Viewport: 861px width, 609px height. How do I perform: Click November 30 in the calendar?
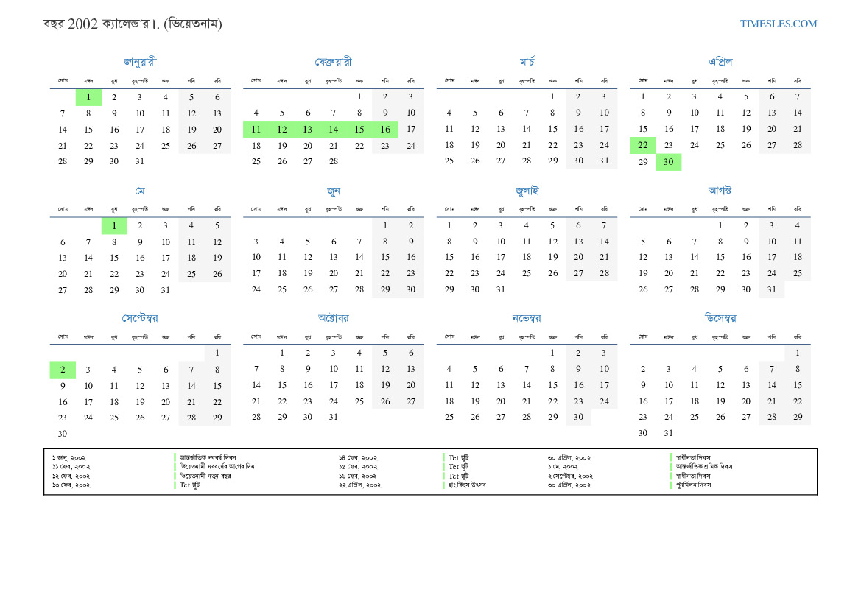click(578, 417)
